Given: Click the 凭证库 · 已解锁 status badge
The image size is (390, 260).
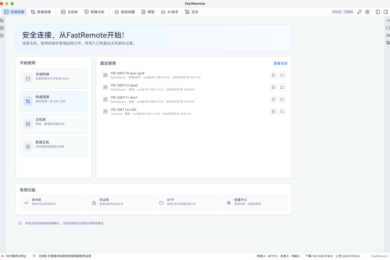Looking at the screenshot, I should coord(343,12).
